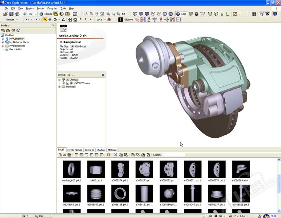Click the Up folder button
This screenshot has width=281, height=218.
[62, 155]
